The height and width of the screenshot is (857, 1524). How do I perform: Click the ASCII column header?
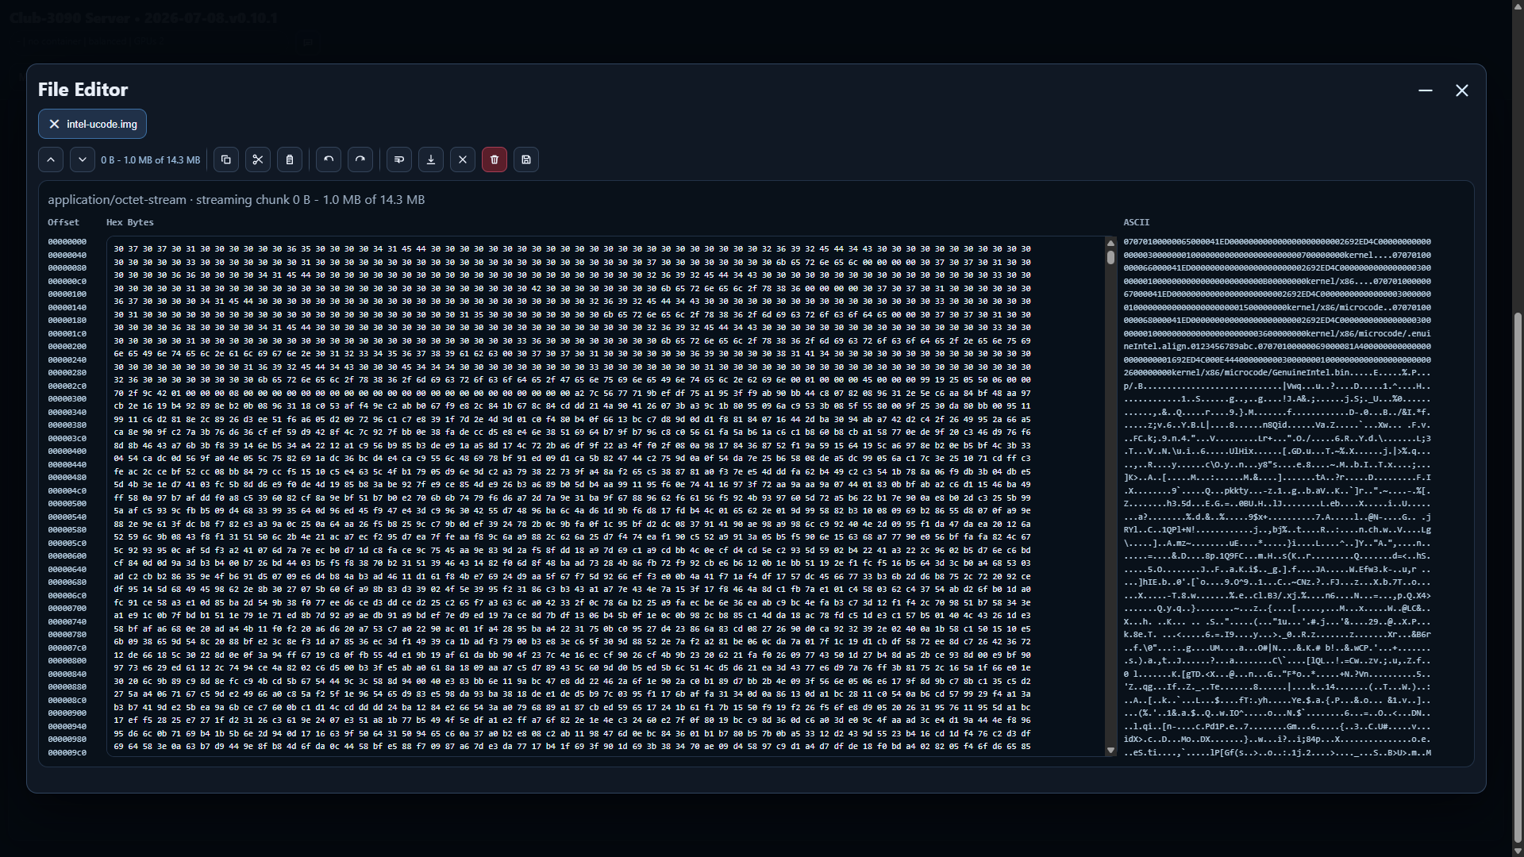tap(1137, 222)
